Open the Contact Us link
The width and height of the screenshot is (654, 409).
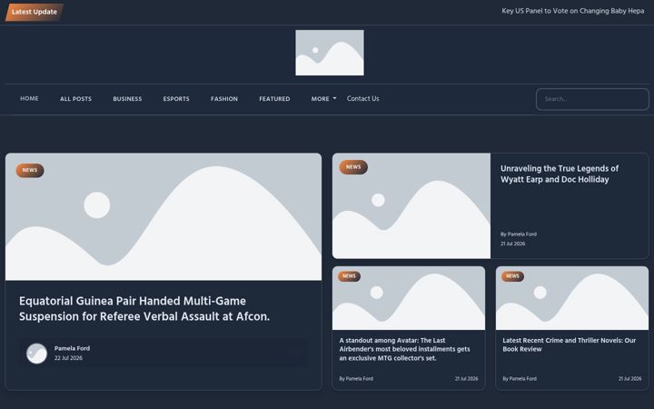coord(362,98)
